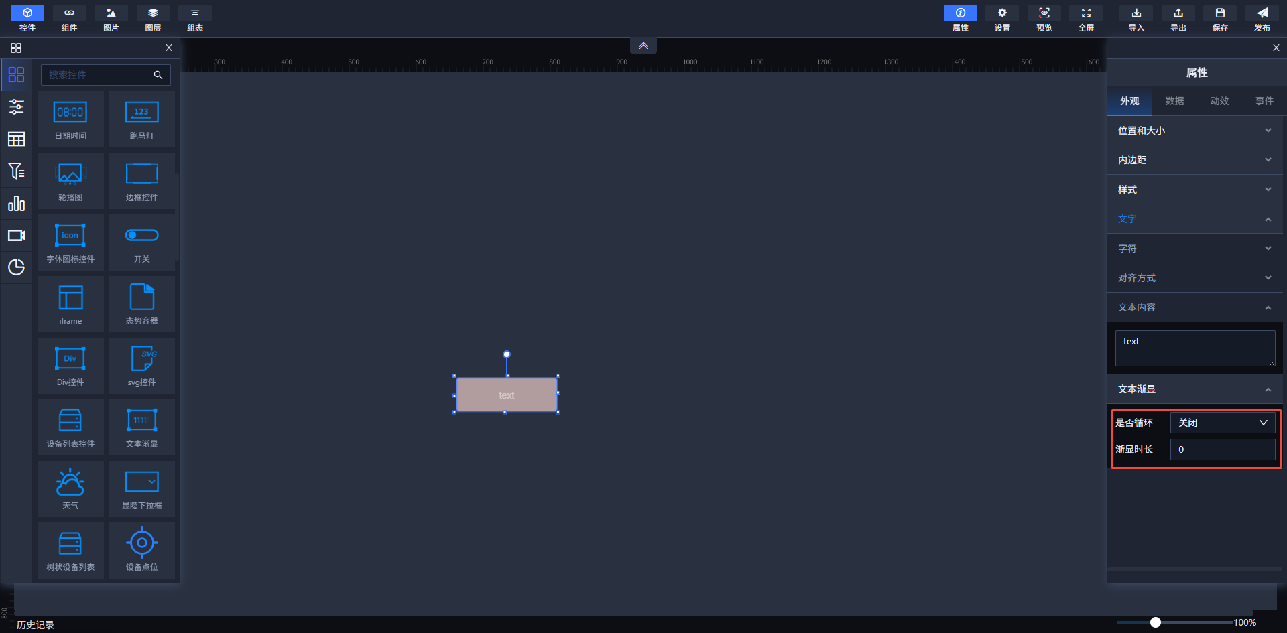The image size is (1287, 633).
Task: Switch to the 数据 data tab
Action: click(x=1174, y=101)
